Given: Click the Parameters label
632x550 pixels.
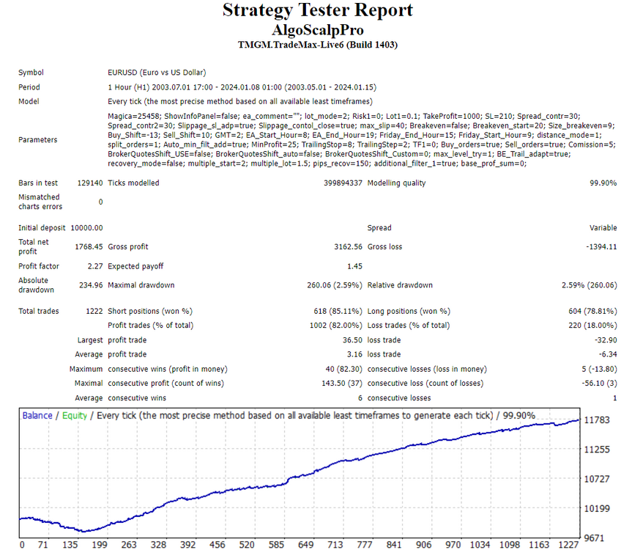Looking at the screenshot, I should tap(38, 139).
